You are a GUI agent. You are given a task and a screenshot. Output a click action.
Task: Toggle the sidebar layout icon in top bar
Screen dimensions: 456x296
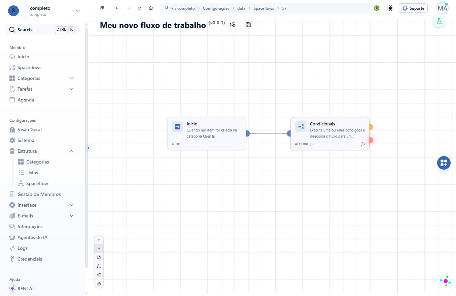(x=102, y=8)
